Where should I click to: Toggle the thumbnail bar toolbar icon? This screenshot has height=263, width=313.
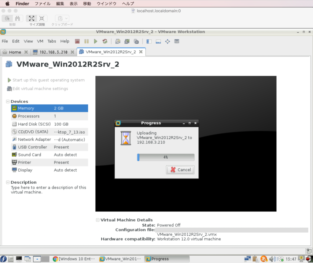(x=158, y=41)
